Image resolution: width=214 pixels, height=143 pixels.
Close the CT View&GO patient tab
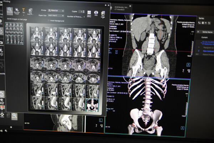[130, 6]
